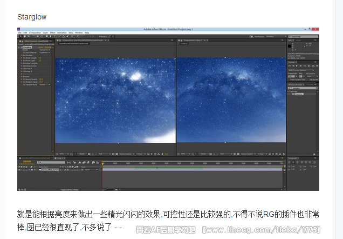
Task: Open the Window menu
Action: (x=79, y=32)
